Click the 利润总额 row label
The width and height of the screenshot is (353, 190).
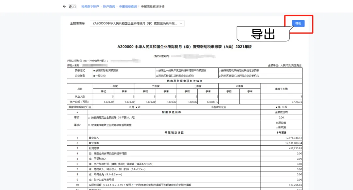click(94, 148)
